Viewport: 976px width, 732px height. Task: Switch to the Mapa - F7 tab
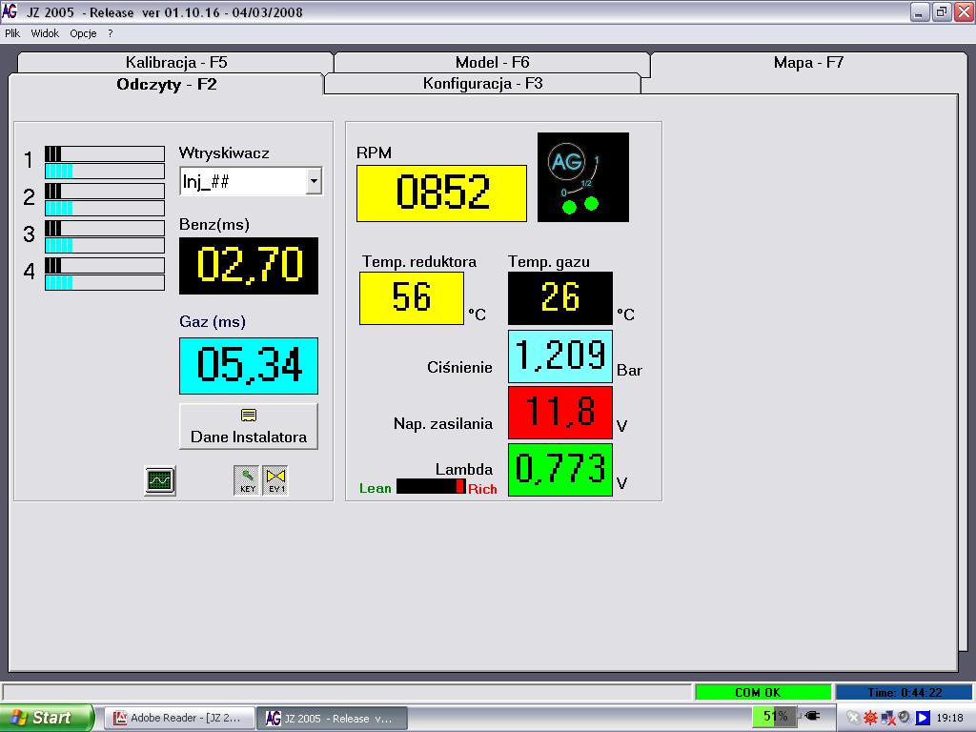point(808,62)
